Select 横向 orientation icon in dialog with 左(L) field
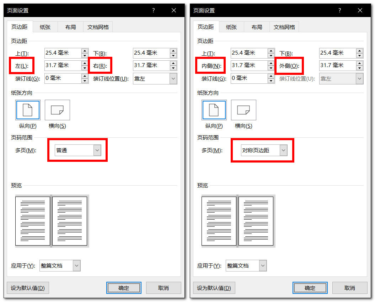The height and width of the screenshot is (302, 375). (57, 110)
